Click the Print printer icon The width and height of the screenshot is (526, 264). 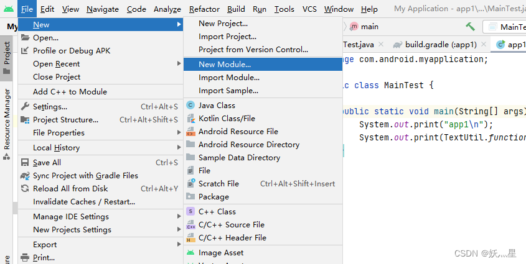pos(25,258)
